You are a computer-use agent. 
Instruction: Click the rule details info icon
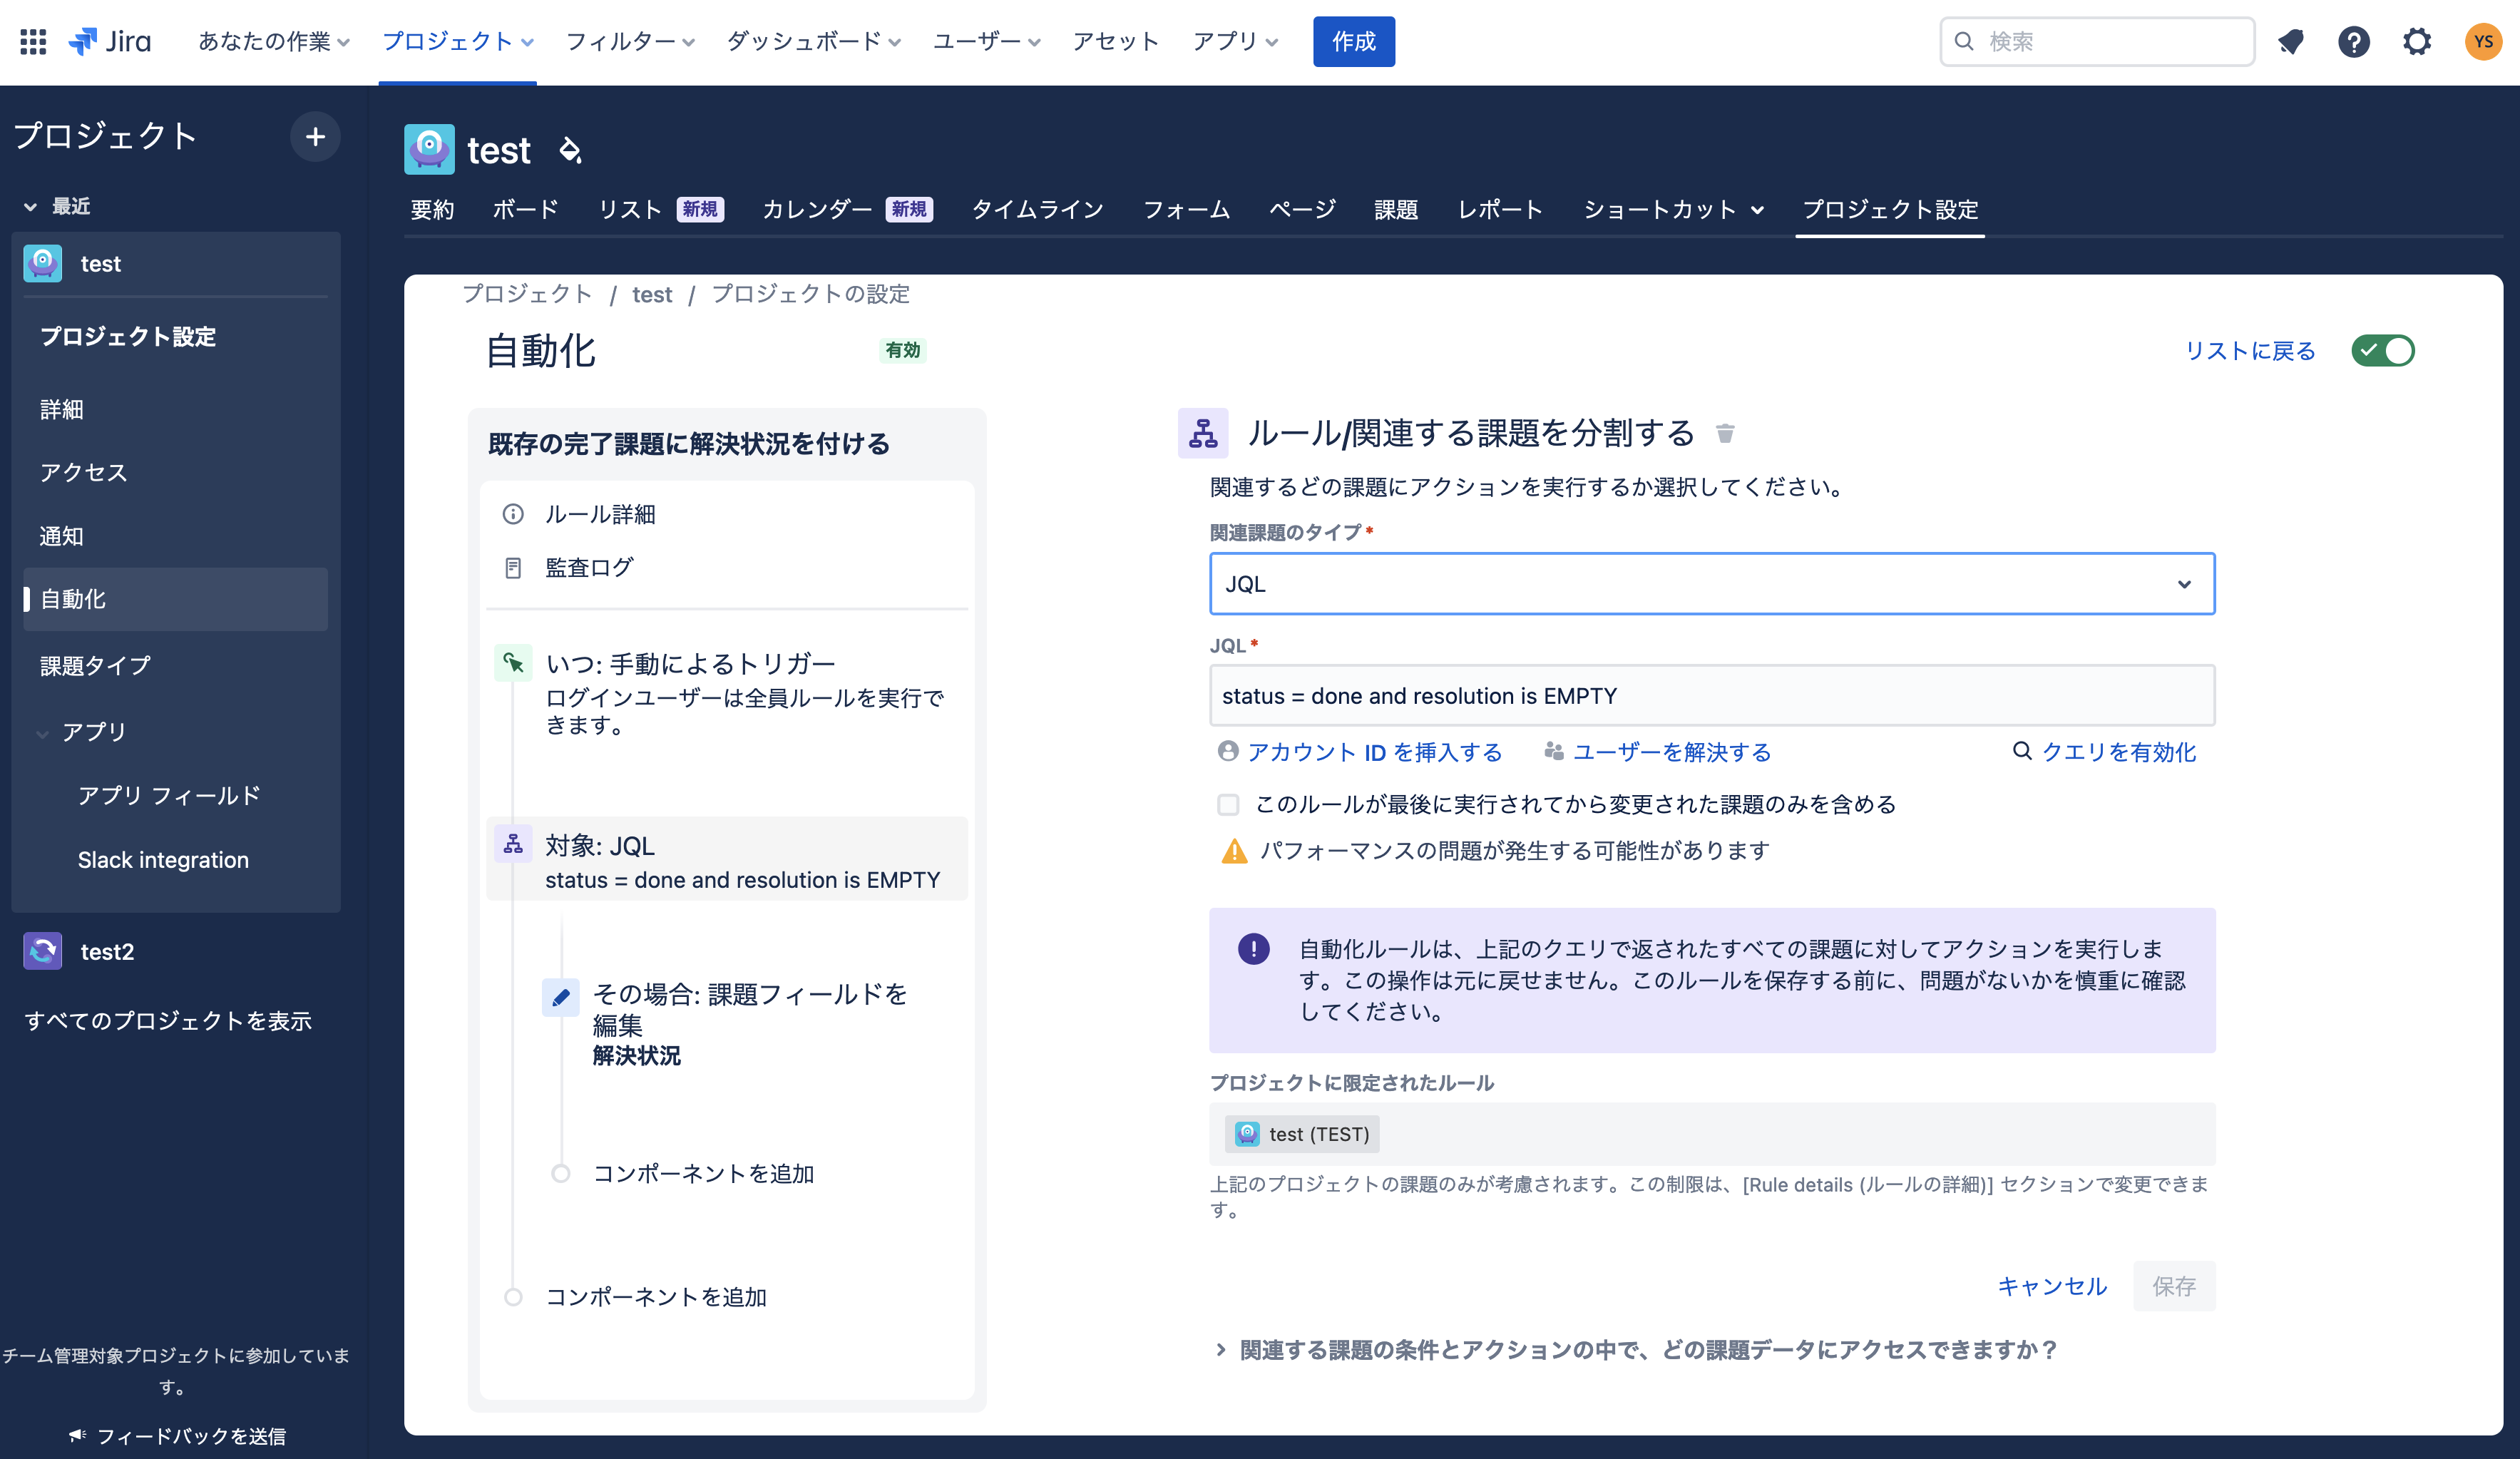(513, 514)
